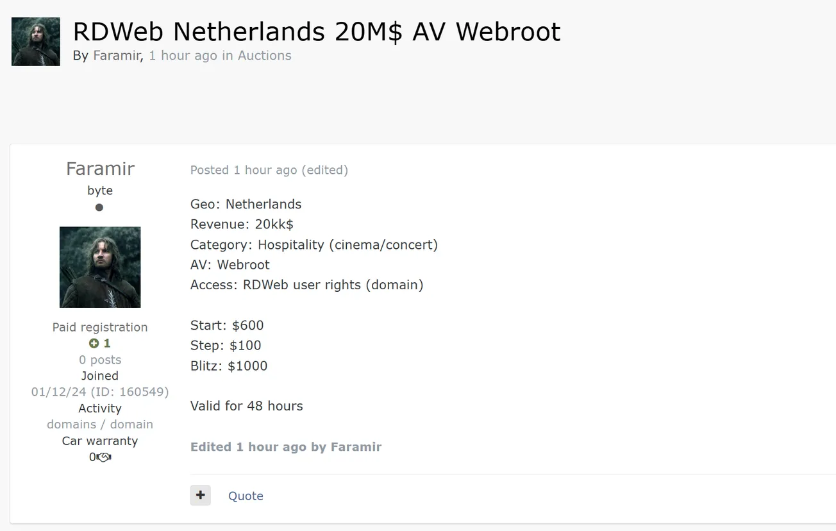Click the Faramir username above the avatar
This screenshot has width=836, height=531.
coord(100,169)
